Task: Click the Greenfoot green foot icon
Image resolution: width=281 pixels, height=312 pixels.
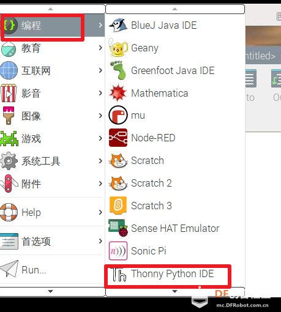Action: click(x=118, y=70)
